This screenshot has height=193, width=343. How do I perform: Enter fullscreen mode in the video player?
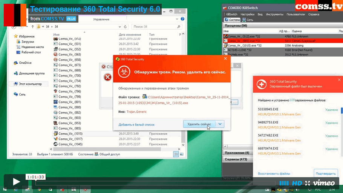pyautogui.click(x=308, y=183)
